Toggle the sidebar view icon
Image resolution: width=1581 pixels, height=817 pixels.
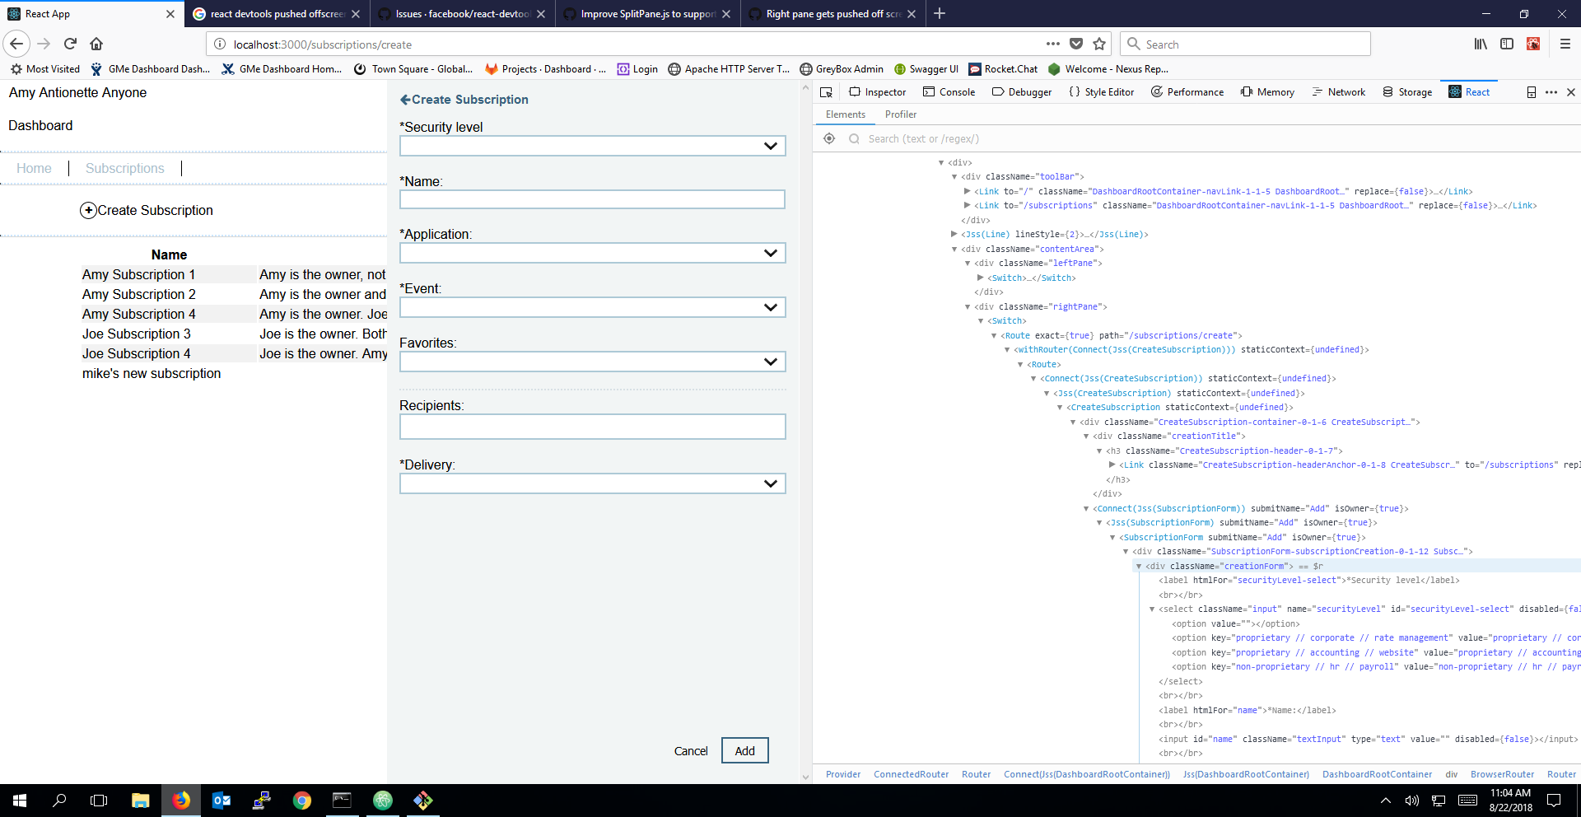tap(1507, 44)
